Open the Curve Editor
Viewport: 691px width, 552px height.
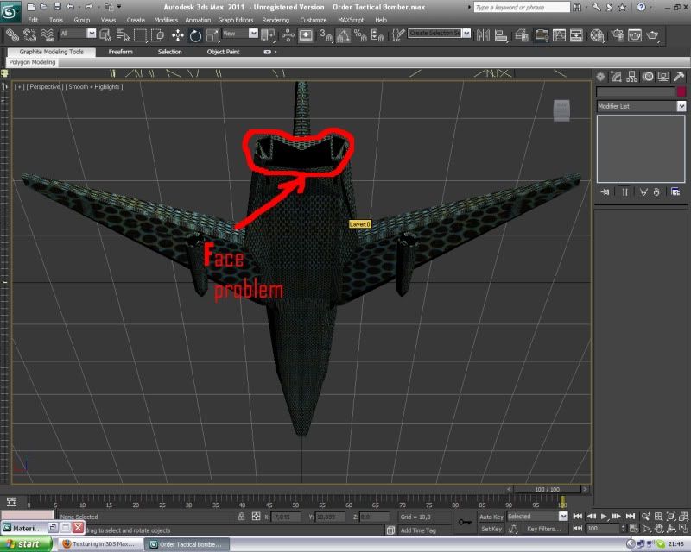(559, 35)
